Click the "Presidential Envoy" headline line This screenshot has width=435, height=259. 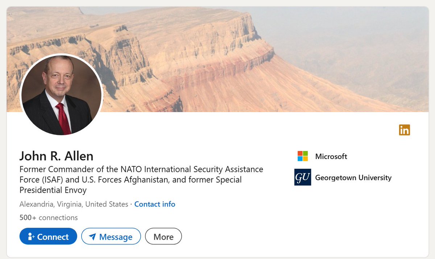point(53,190)
